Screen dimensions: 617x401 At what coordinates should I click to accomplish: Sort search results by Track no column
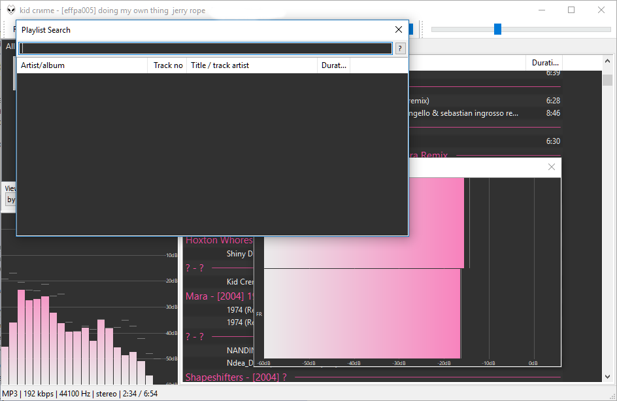[x=167, y=65]
